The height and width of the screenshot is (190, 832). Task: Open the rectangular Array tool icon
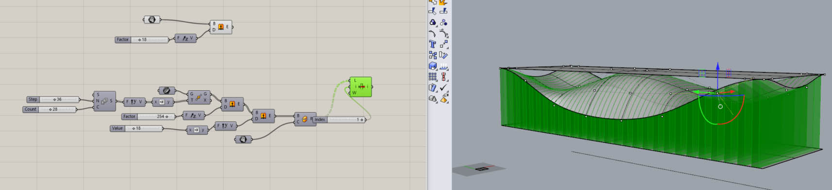(x=432, y=77)
